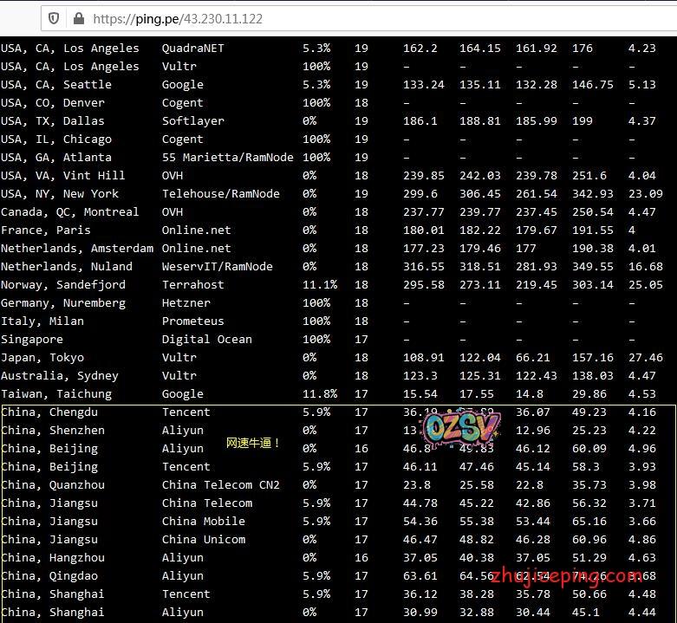The width and height of the screenshot is (677, 623).
Task: Select the Norway, Sandefjord location
Action: tap(62, 285)
